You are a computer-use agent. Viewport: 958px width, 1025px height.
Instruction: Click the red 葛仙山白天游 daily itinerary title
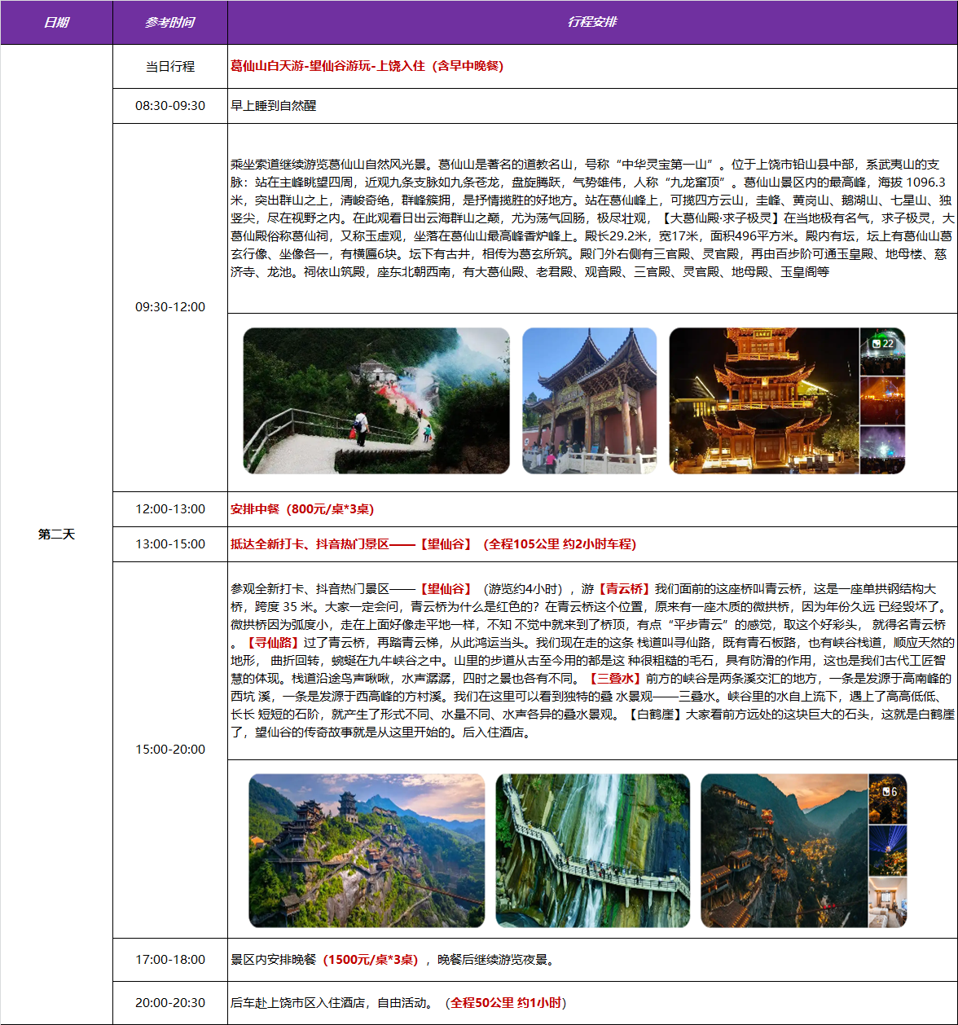click(367, 66)
